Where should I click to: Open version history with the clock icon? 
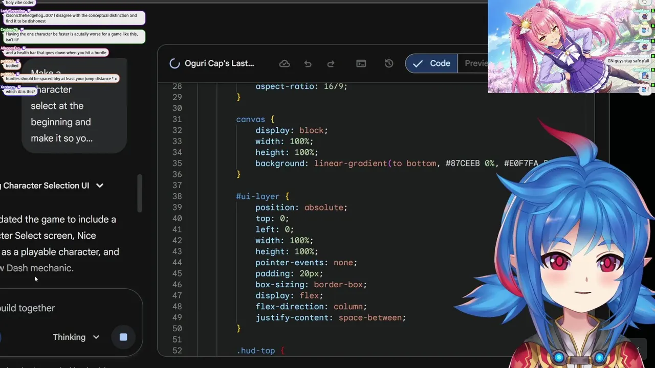[389, 63]
